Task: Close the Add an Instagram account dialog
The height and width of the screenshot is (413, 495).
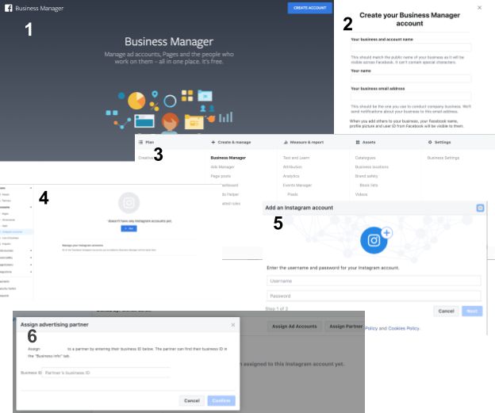Action: tap(480, 208)
